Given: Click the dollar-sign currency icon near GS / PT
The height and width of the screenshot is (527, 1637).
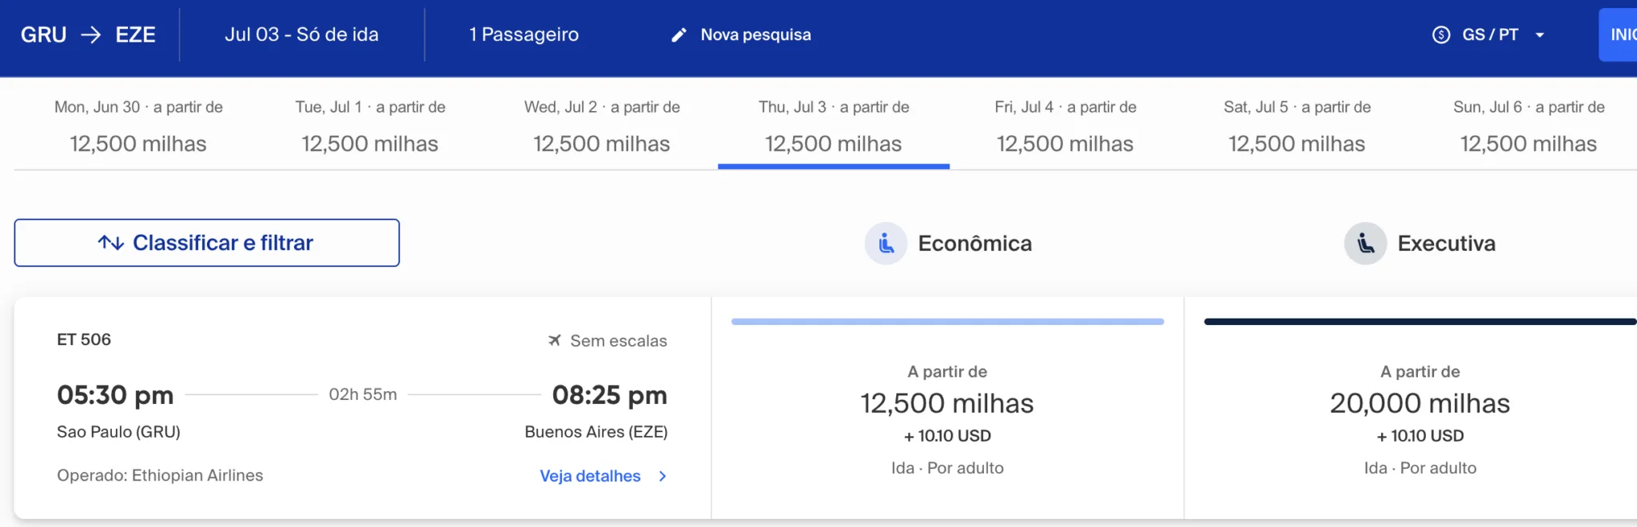Looking at the screenshot, I should (x=1441, y=34).
